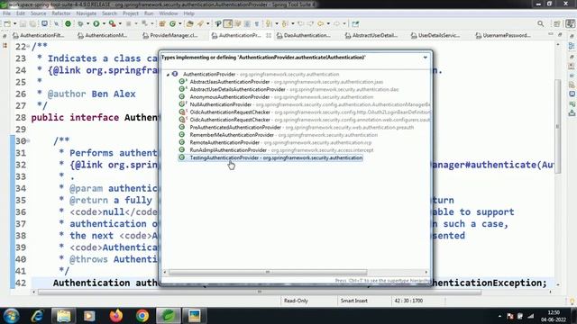Open dropdown arrow beside New Java Class
The width and height of the screenshot is (577, 324).
coord(180,24)
